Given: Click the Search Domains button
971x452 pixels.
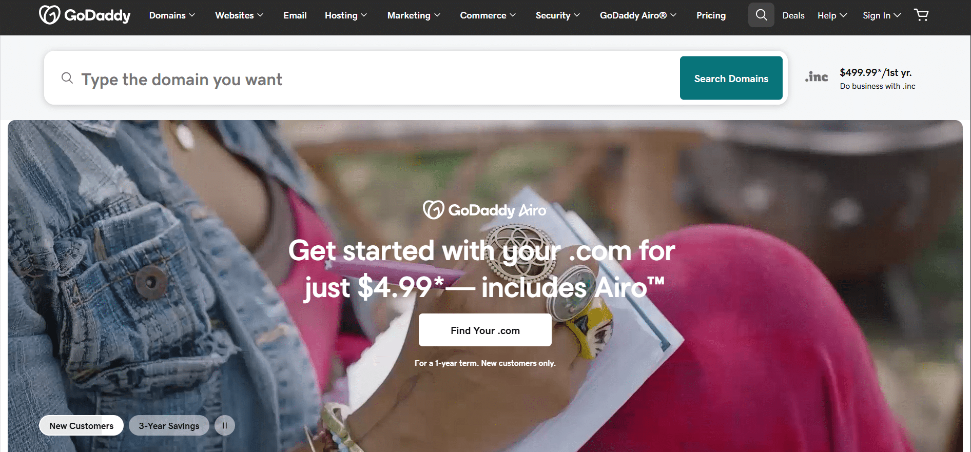Looking at the screenshot, I should pos(731,78).
